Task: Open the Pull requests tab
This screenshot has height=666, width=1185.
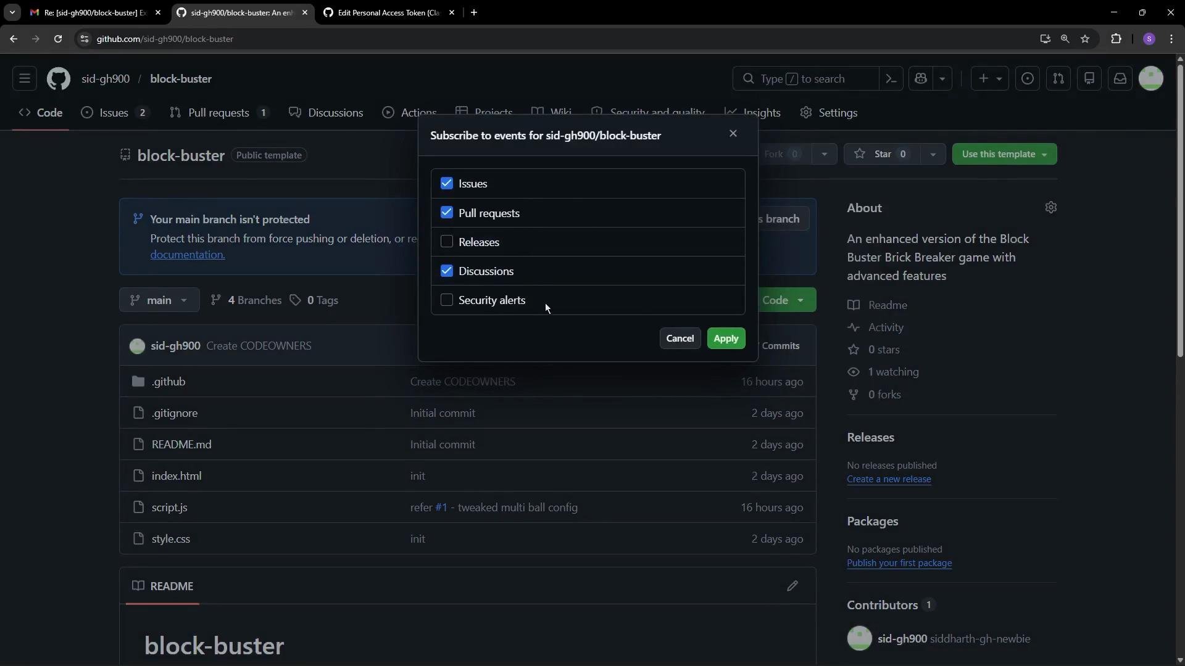Action: (220, 113)
